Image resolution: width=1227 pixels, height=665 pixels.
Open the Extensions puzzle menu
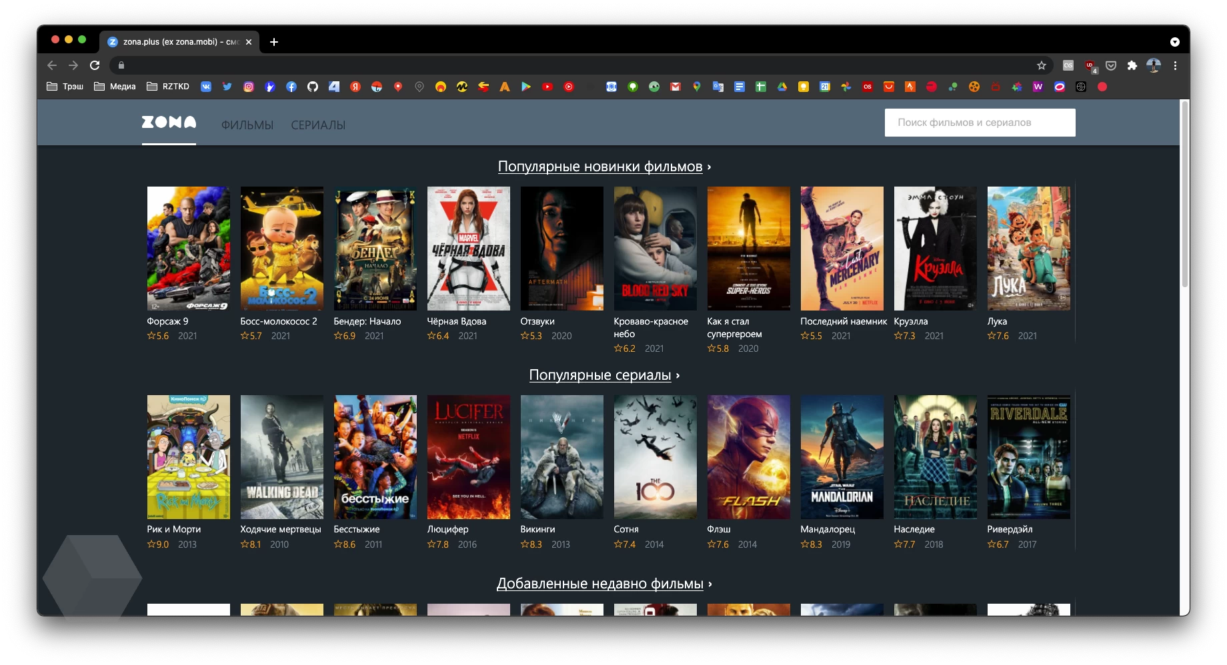click(x=1132, y=65)
